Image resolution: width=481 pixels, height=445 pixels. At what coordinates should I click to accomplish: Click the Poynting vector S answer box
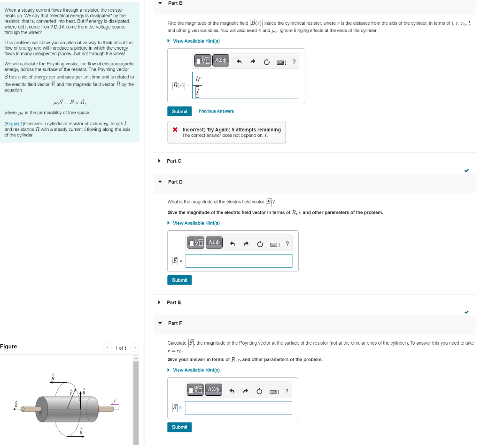coord(238,408)
